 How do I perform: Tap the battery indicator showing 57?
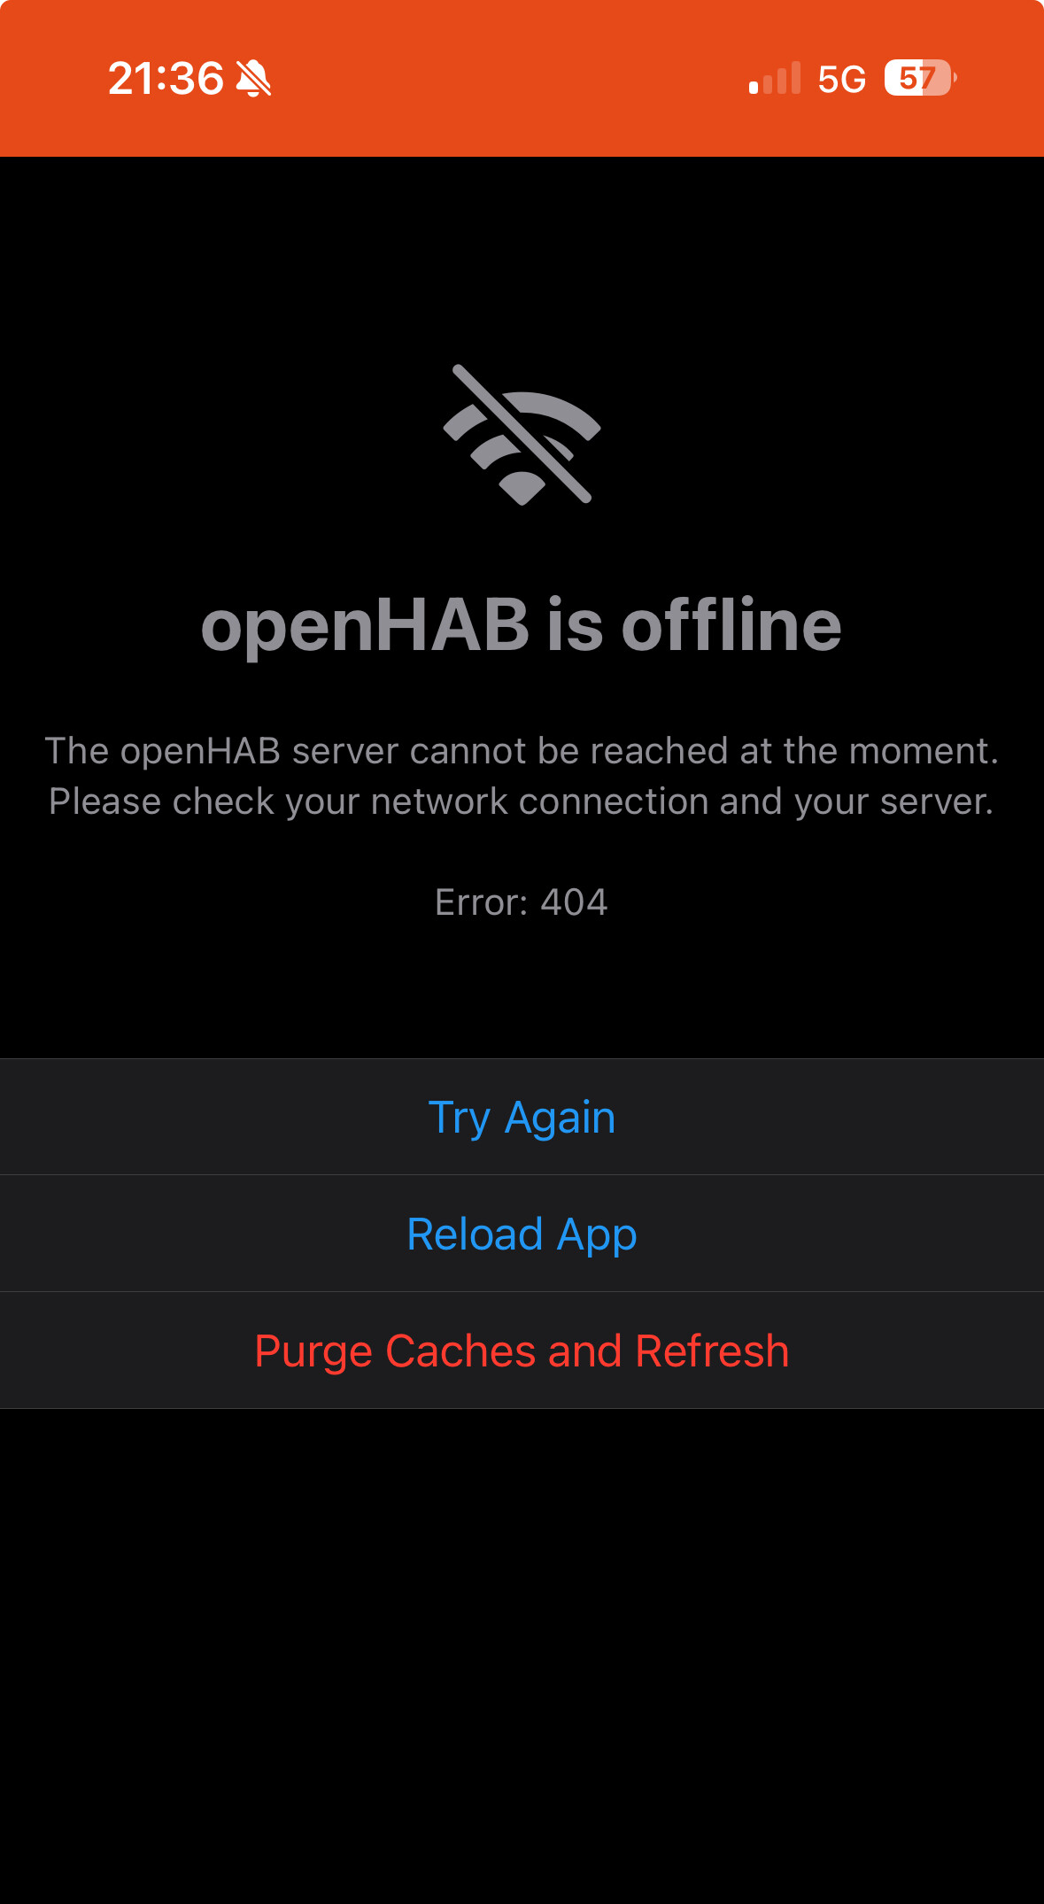click(917, 78)
